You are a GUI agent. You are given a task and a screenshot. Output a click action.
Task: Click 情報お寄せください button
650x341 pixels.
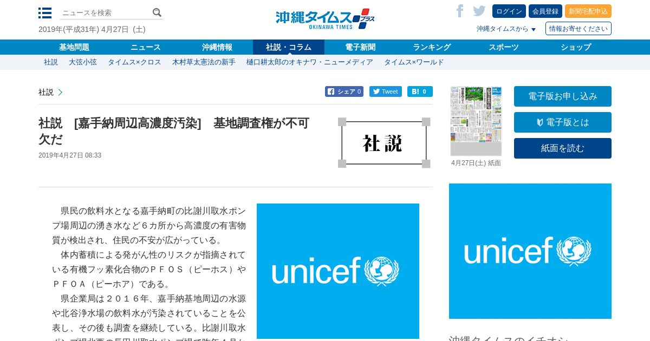(578, 29)
